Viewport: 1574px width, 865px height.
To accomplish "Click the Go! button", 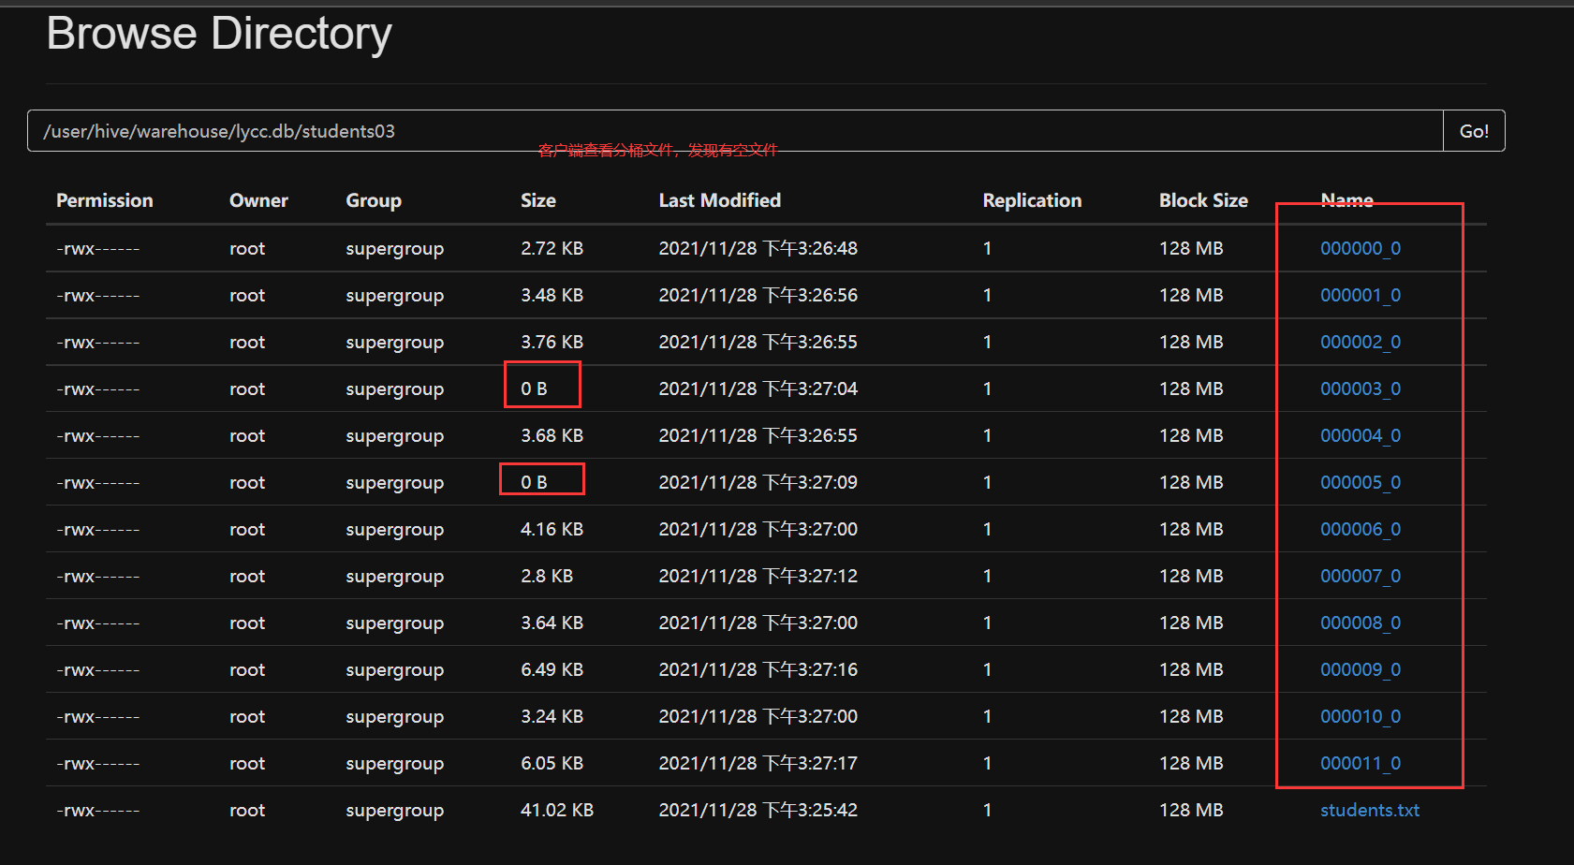I will pyautogui.click(x=1474, y=131).
